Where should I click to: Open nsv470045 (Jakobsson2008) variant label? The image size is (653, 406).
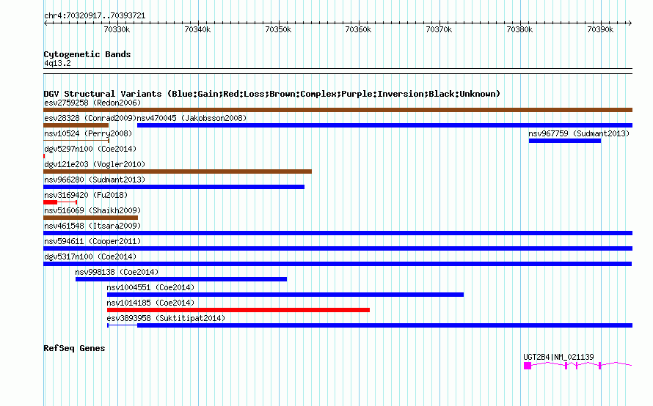(x=191, y=118)
